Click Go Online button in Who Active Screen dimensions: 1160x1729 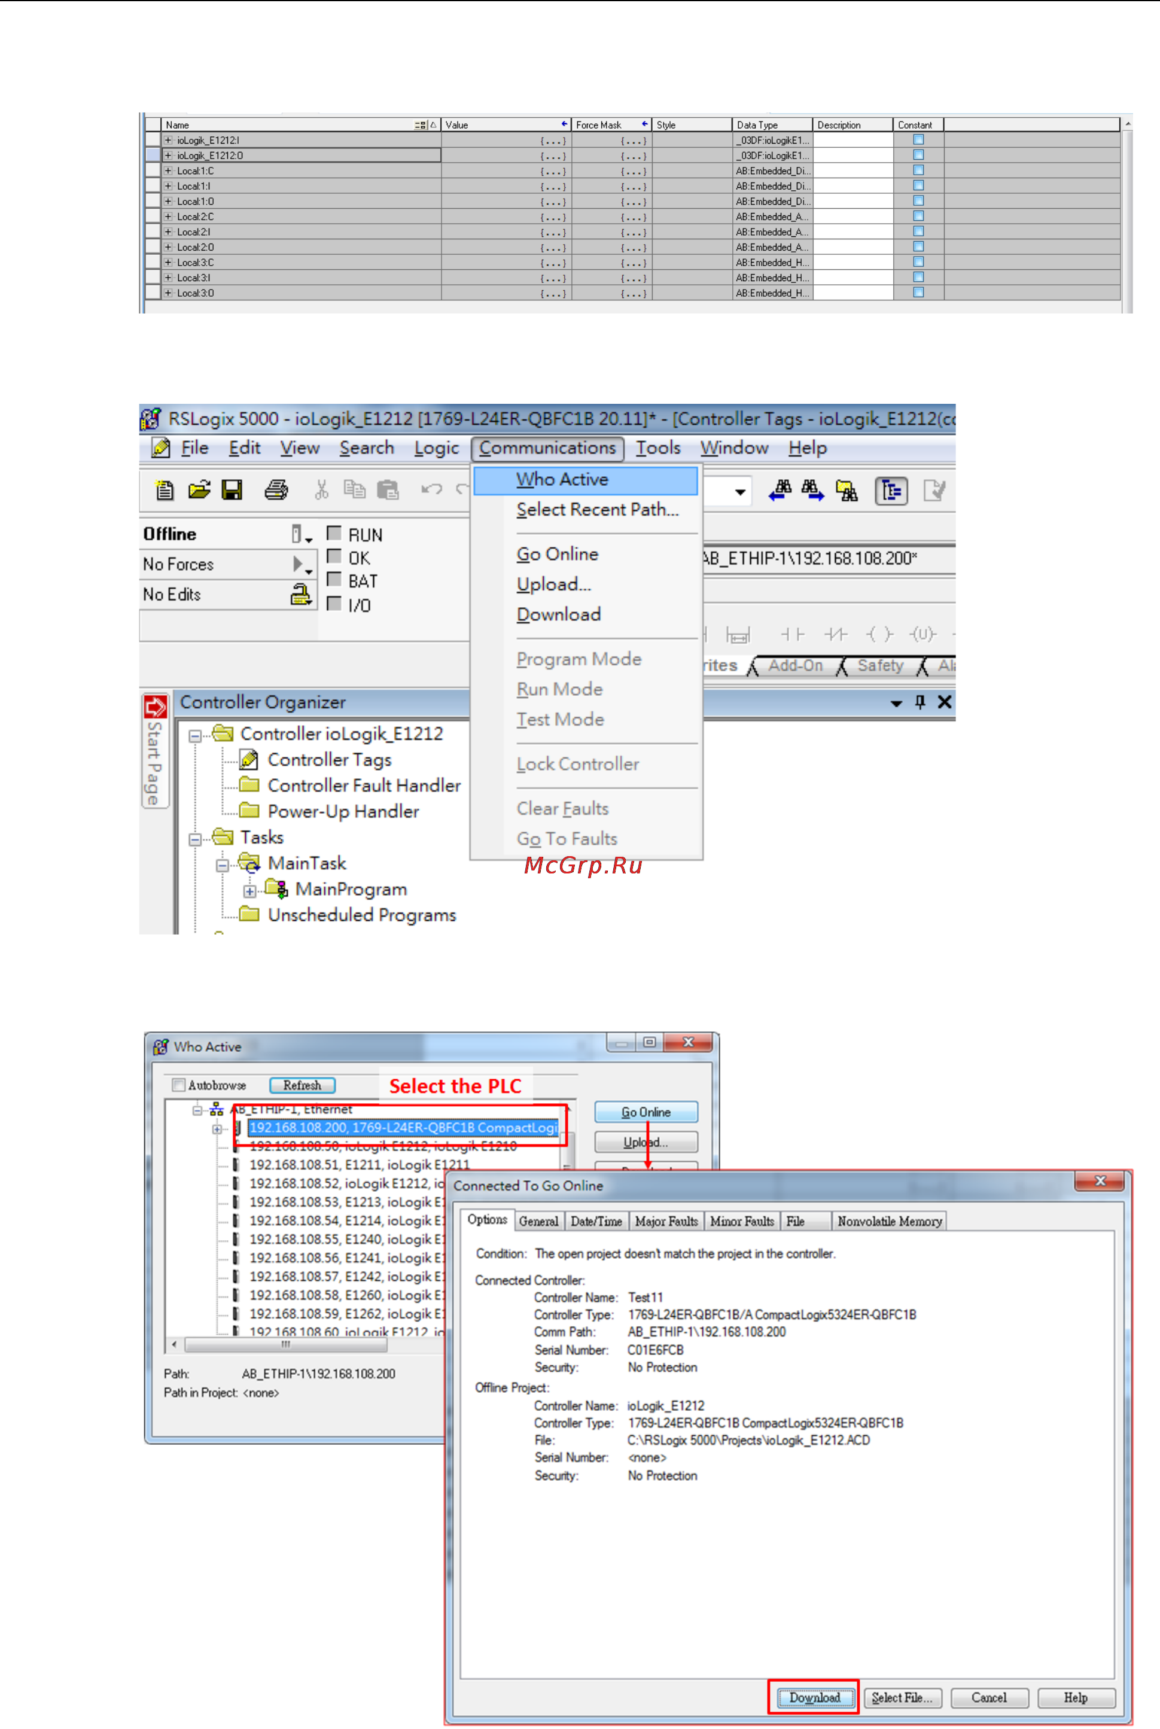click(646, 1112)
